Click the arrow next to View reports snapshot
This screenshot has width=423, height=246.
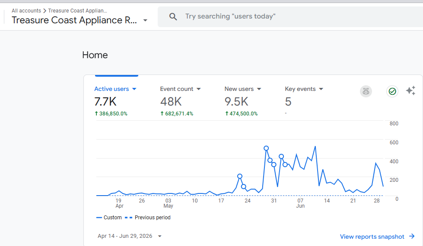412,237
